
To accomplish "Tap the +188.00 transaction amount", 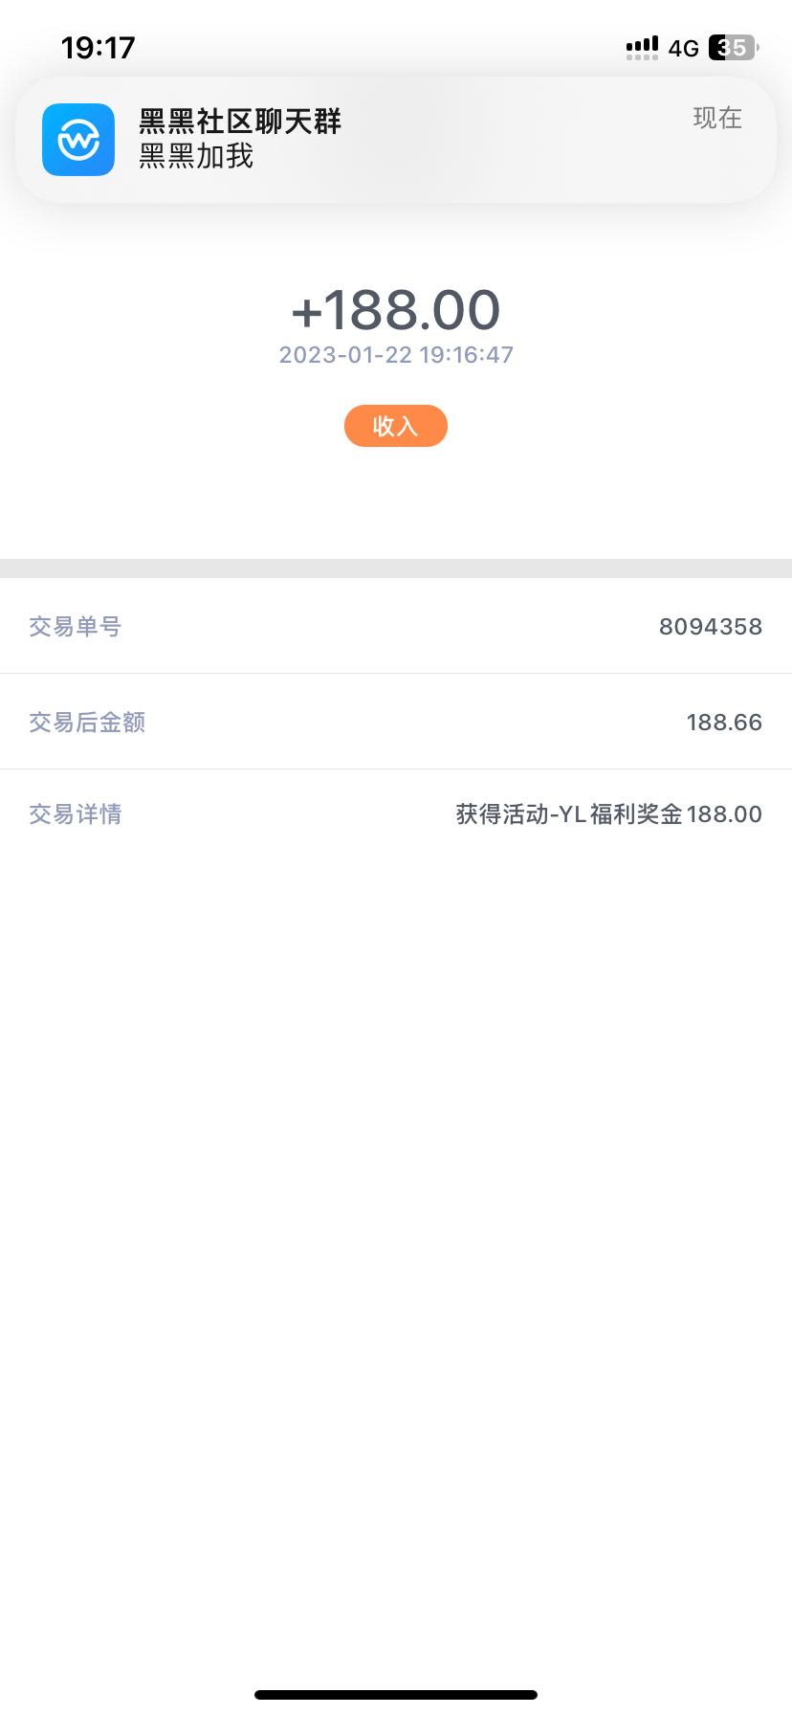I will pyautogui.click(x=396, y=309).
